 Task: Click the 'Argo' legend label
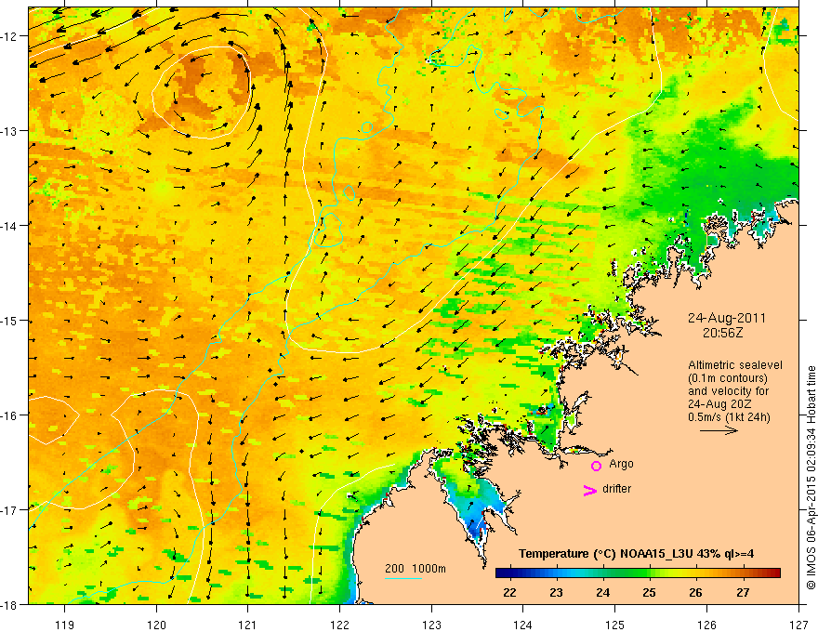621,464
